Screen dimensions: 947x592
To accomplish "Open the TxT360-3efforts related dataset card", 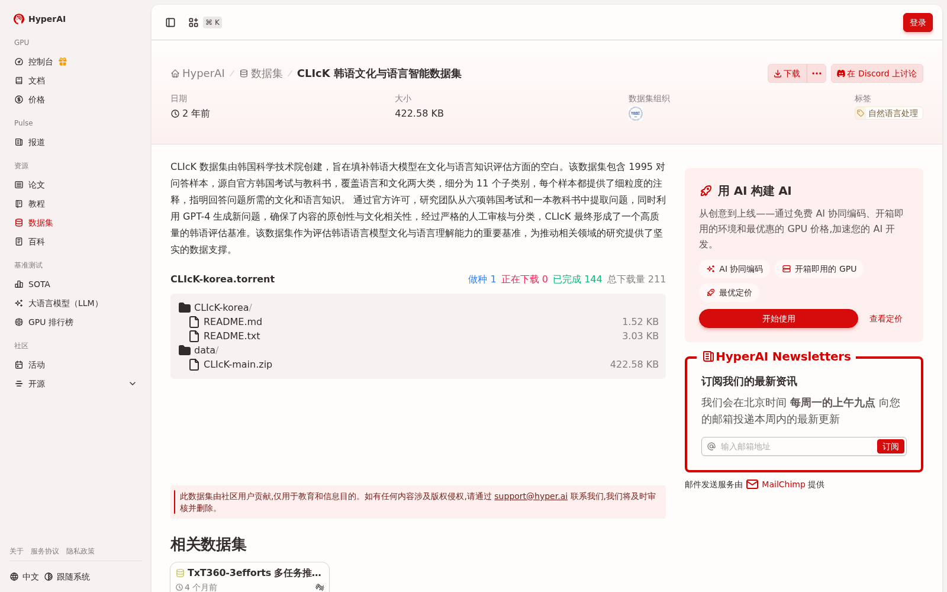I will coord(250,578).
